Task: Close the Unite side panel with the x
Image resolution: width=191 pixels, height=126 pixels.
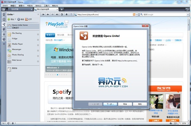Action: (x=38, y=14)
